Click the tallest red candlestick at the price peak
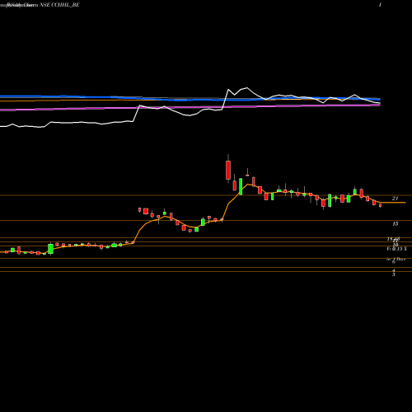This screenshot has height=412, width=412. (x=228, y=169)
